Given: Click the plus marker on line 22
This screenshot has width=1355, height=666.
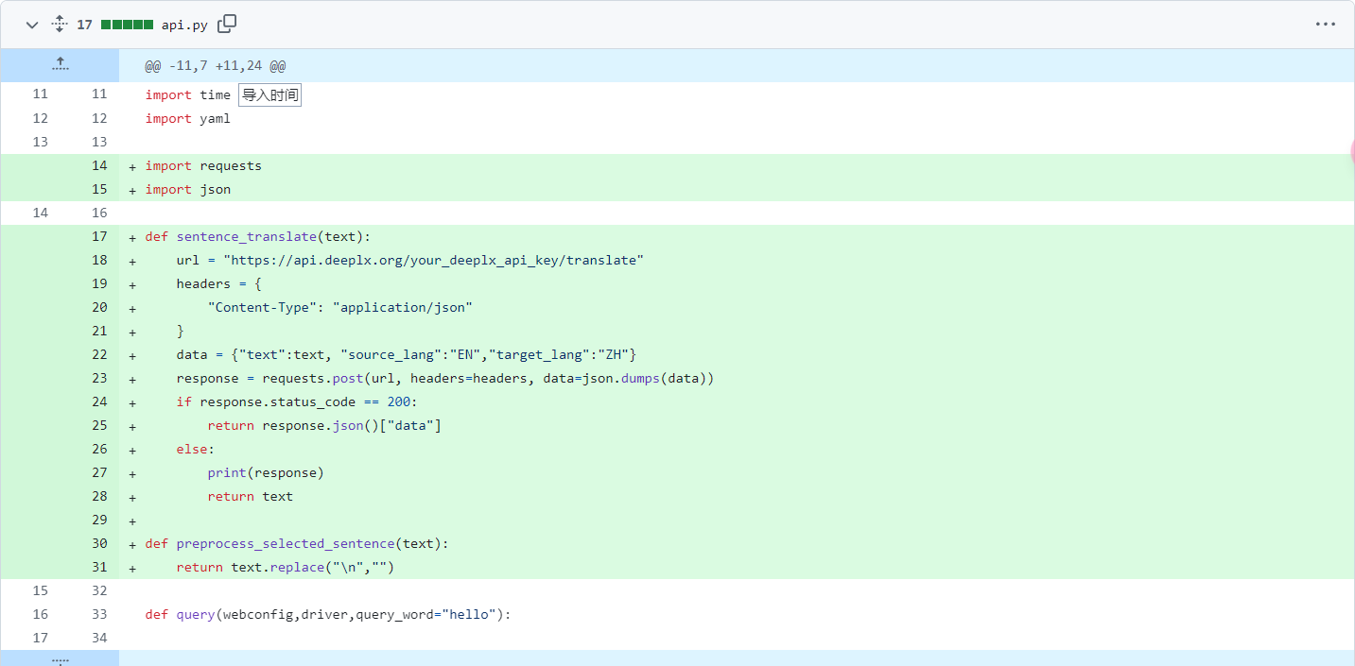Looking at the screenshot, I should (x=132, y=355).
